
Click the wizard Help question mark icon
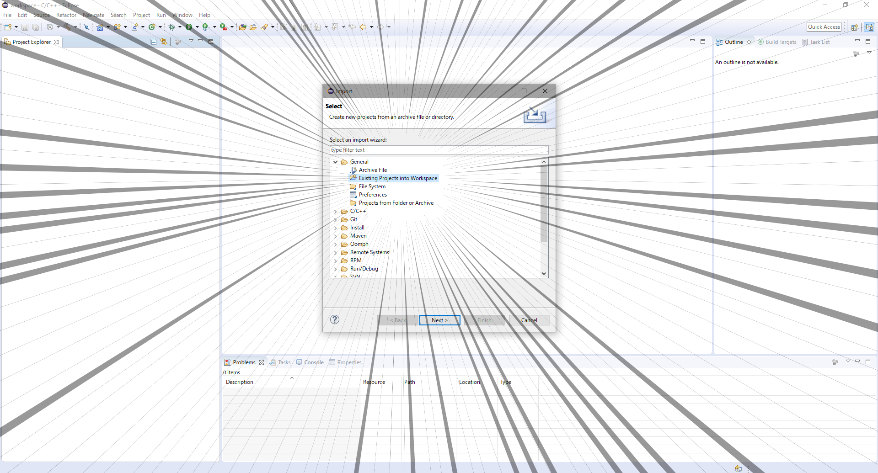(334, 320)
